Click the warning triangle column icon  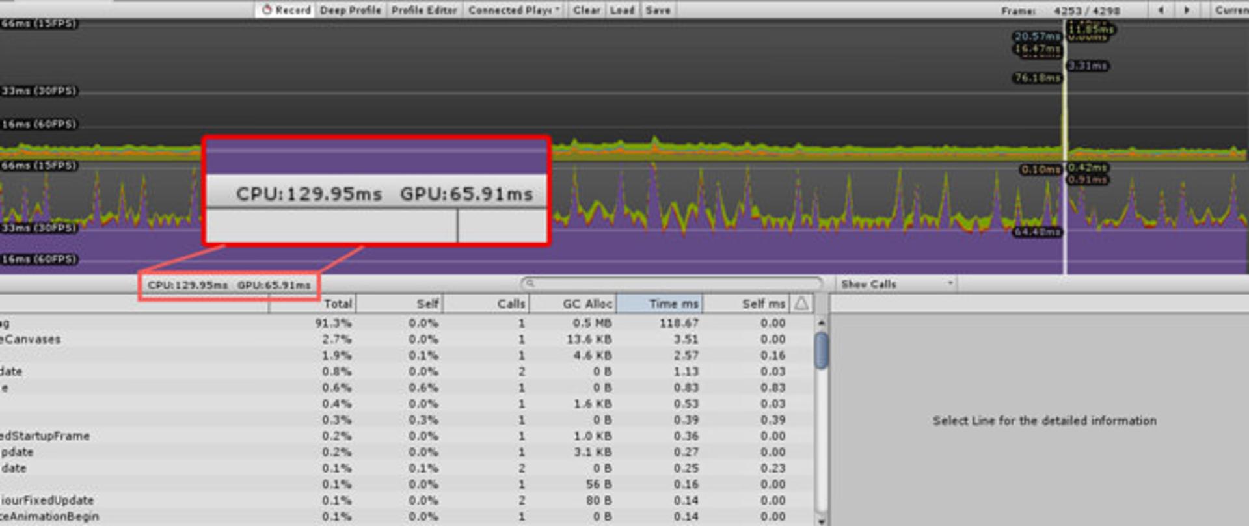(801, 304)
